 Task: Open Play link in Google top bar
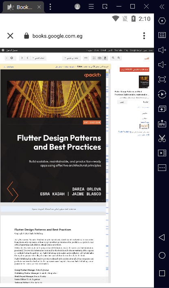pyautogui.click(x=126, y=50)
